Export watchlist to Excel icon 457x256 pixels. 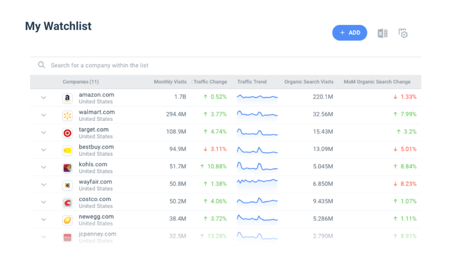point(382,33)
